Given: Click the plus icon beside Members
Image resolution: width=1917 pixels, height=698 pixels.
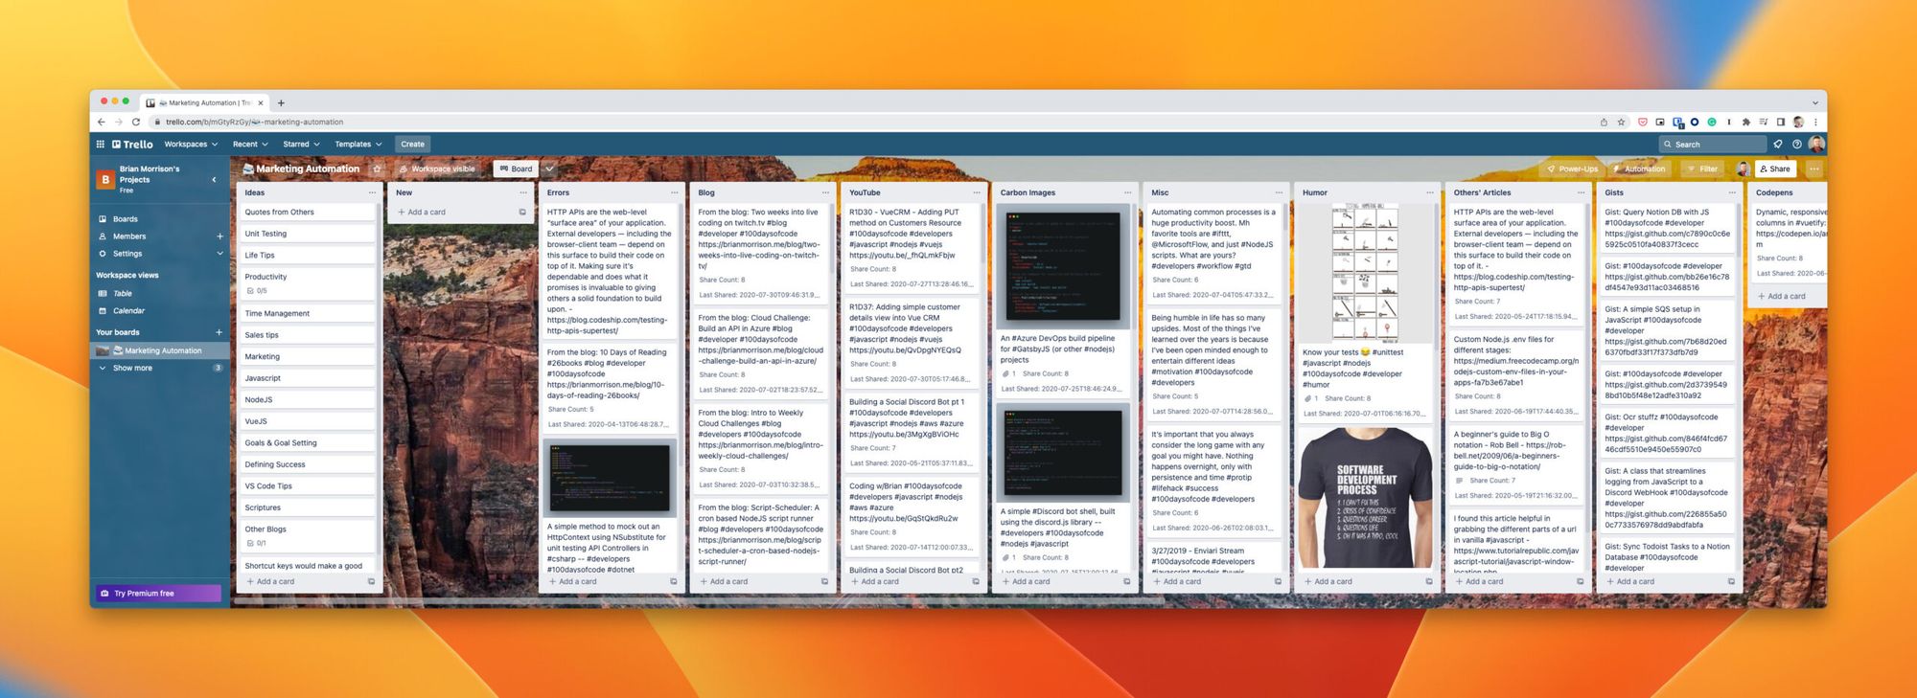Looking at the screenshot, I should pos(219,236).
